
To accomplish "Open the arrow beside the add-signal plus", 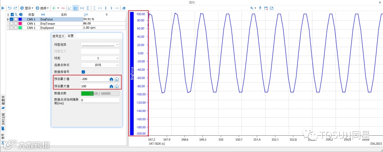I will 58,8.
